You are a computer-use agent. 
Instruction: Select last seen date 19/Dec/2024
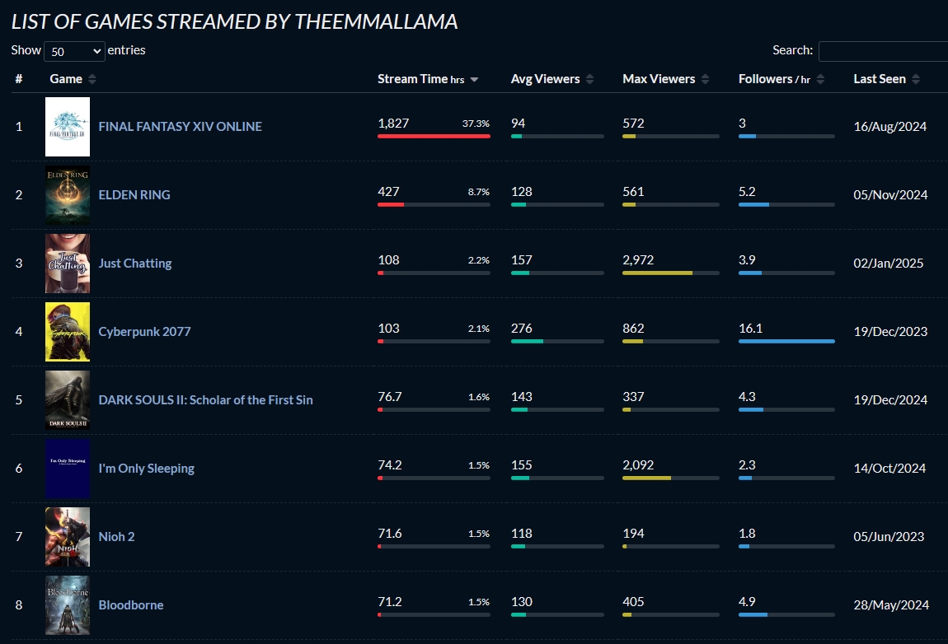(890, 400)
